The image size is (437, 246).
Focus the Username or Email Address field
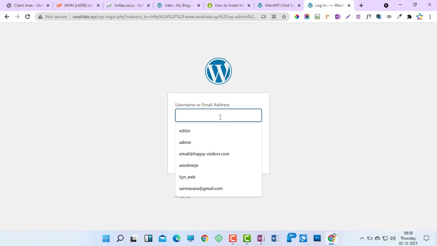coord(218,115)
